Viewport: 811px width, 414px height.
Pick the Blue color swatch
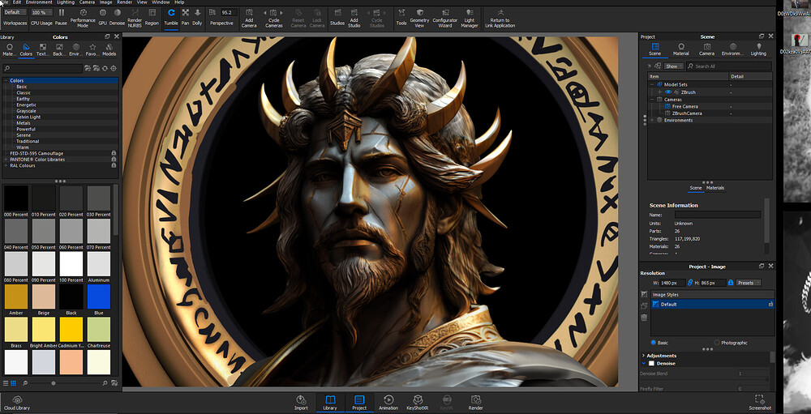[98, 297]
